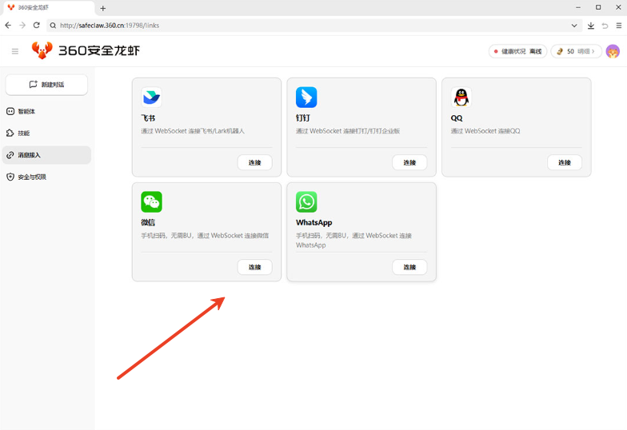The height and width of the screenshot is (430, 627).
Task: Connect the WhatsApp integration
Action: tap(409, 267)
